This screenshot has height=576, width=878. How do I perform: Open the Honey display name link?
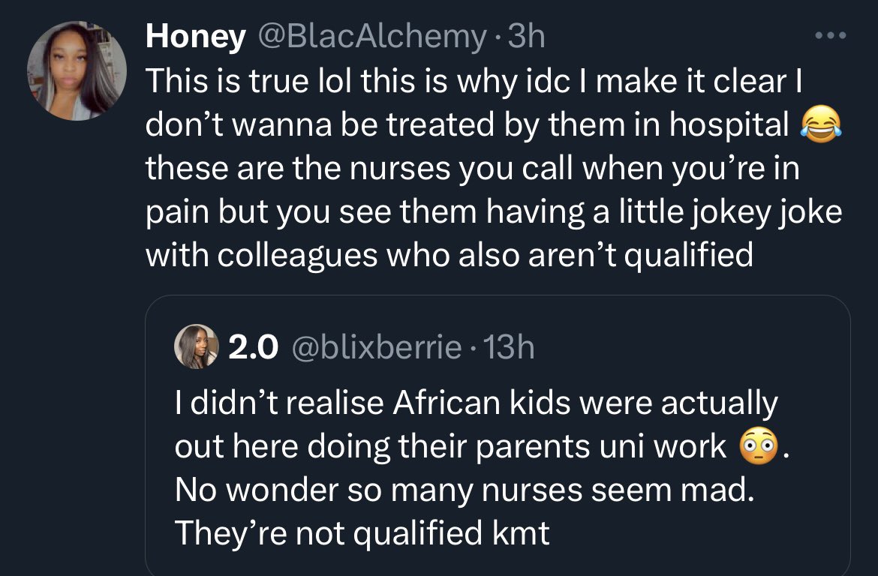195,37
